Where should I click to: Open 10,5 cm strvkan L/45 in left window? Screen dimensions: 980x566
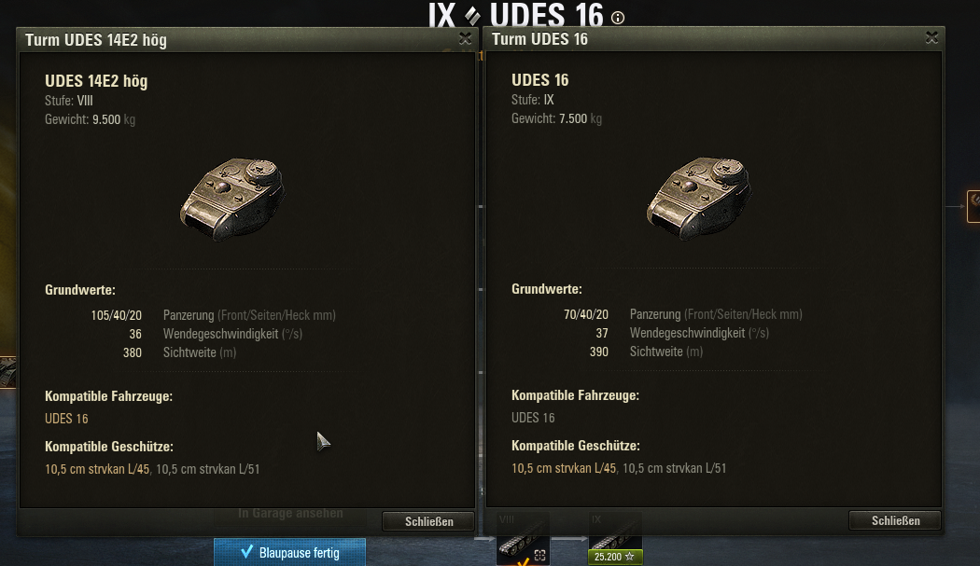point(97,469)
